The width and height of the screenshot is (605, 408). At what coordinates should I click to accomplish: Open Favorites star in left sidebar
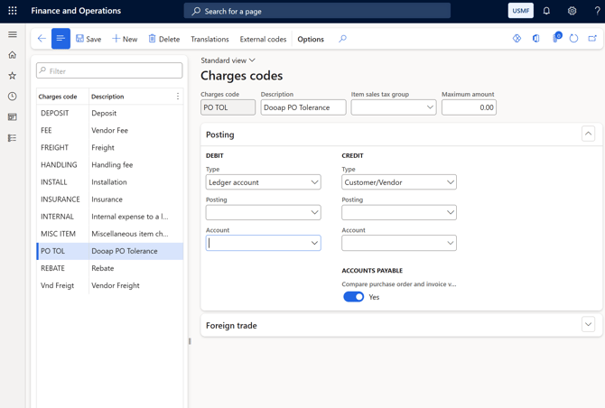(x=13, y=76)
